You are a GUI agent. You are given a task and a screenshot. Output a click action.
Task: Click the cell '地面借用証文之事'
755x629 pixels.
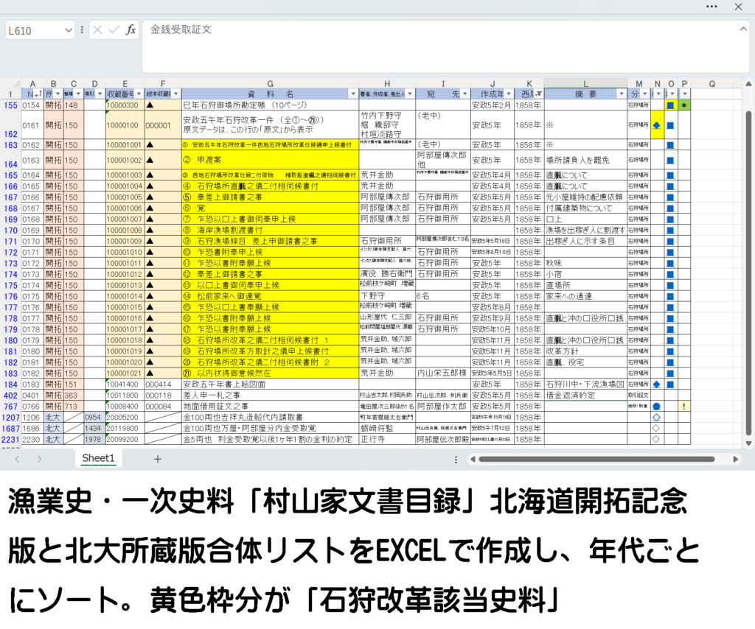coord(270,407)
